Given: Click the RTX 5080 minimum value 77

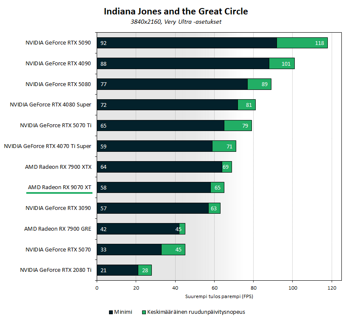Looking at the screenshot, I should (103, 84).
